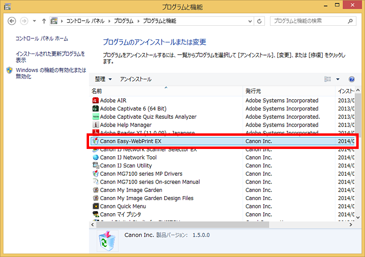
Task: Click the Adobe AIR program icon
Action: (x=95, y=101)
